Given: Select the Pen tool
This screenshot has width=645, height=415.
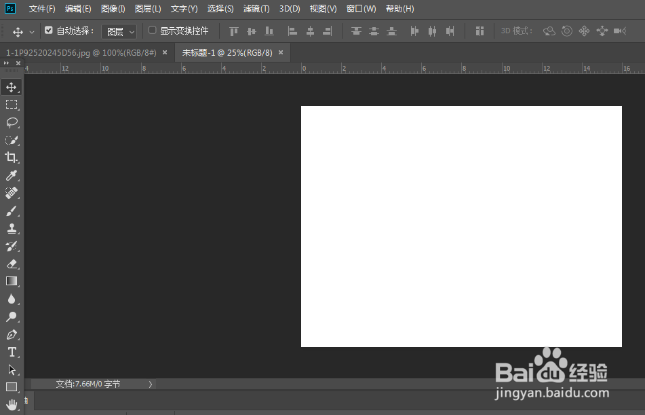Looking at the screenshot, I should pos(12,335).
